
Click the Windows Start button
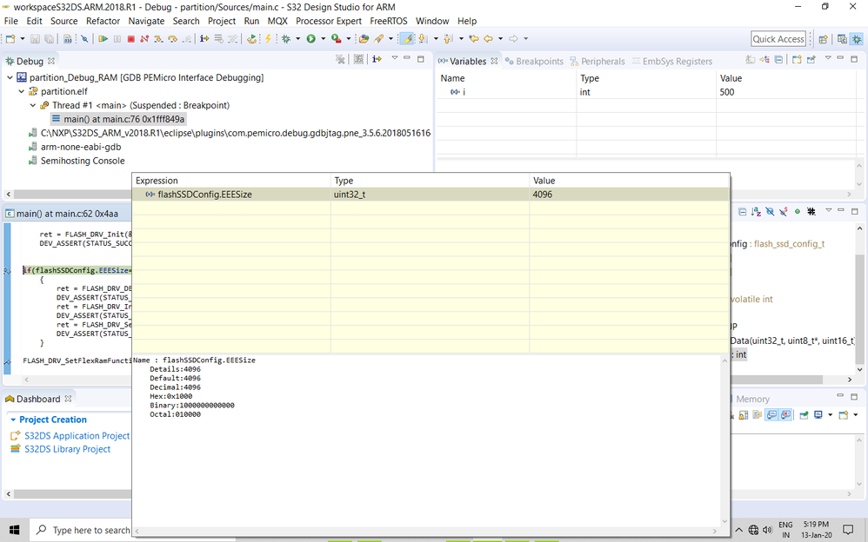pyautogui.click(x=15, y=530)
